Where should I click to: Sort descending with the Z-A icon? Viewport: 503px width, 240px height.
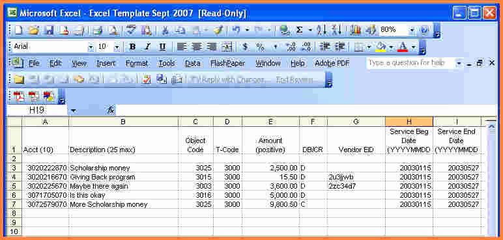tap(337, 30)
